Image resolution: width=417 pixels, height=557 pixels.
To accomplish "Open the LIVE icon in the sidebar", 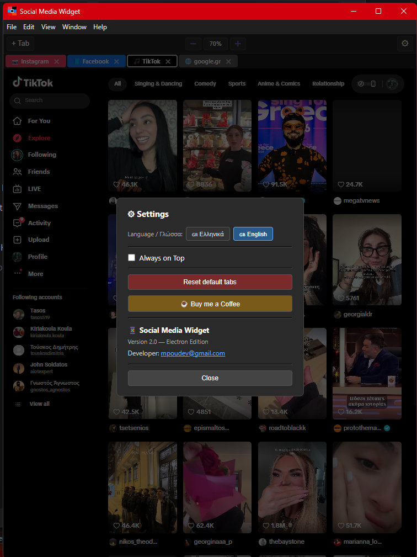I will 17,189.
